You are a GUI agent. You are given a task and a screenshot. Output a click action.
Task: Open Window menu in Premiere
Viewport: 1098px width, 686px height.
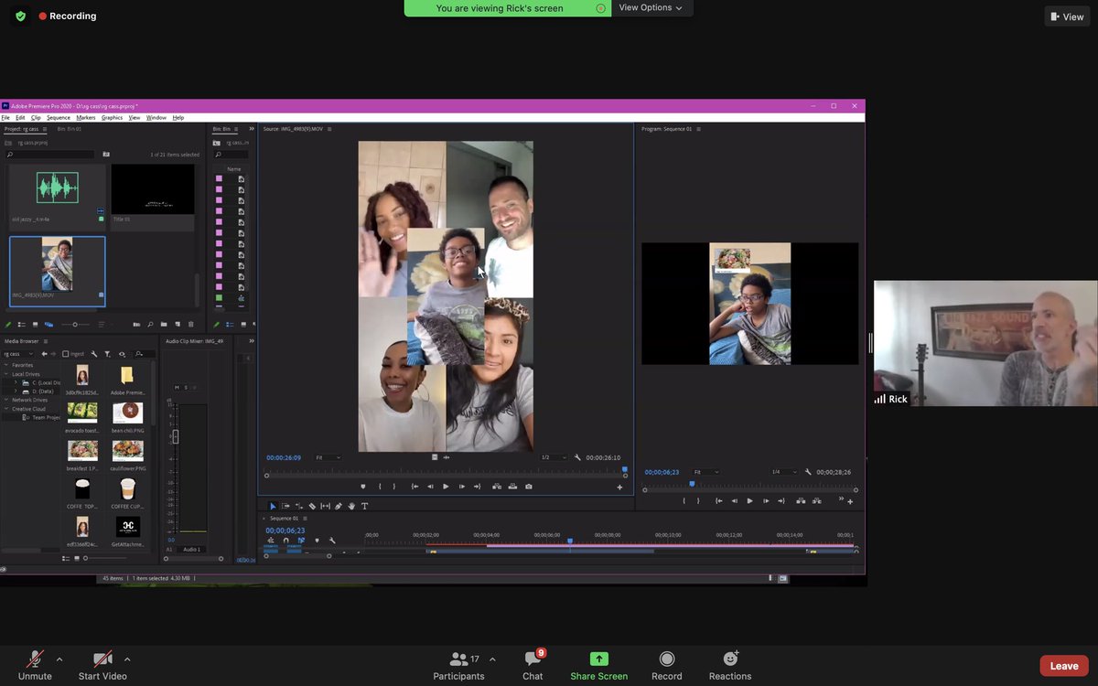coord(156,118)
